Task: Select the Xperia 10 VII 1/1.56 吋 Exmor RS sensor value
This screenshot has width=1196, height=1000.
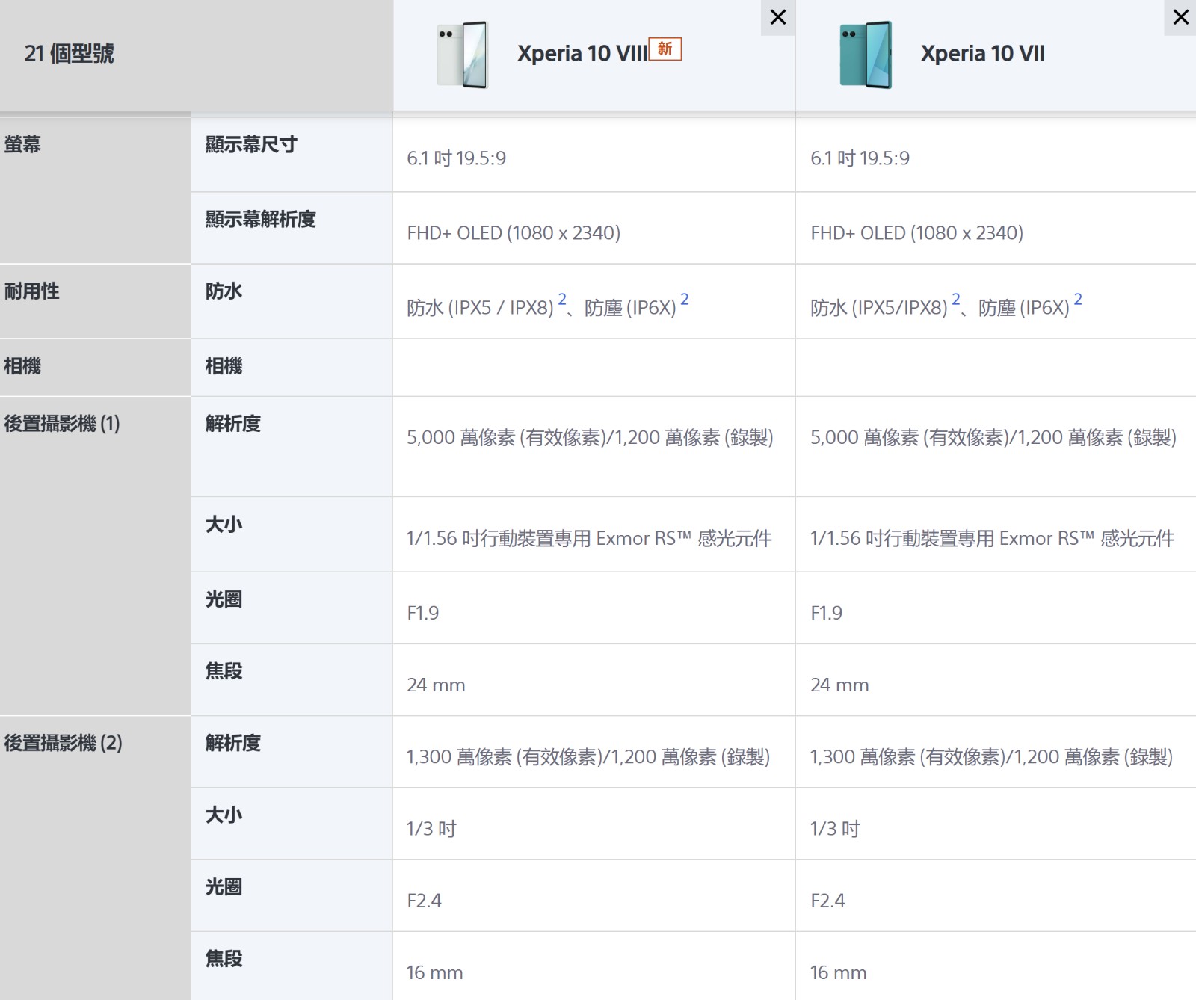Action: [x=993, y=538]
